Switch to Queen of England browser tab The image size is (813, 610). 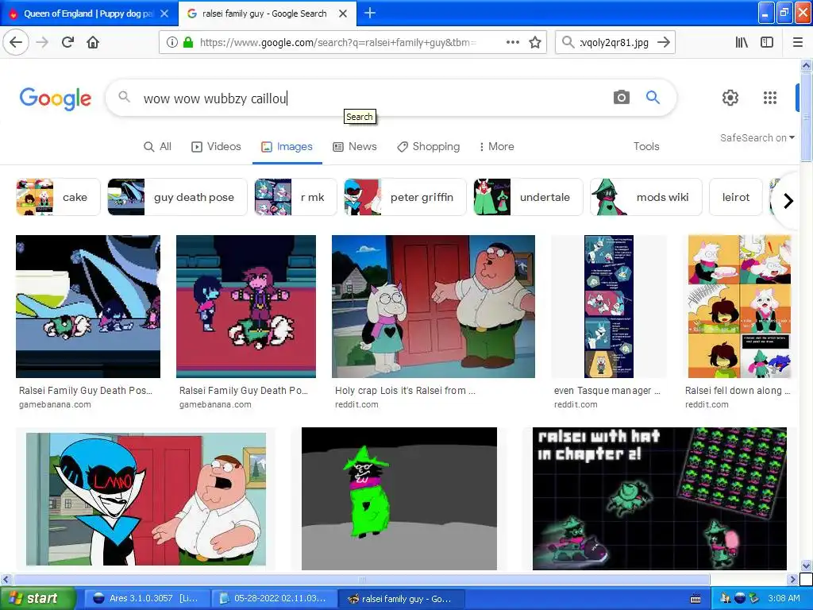[88, 14]
